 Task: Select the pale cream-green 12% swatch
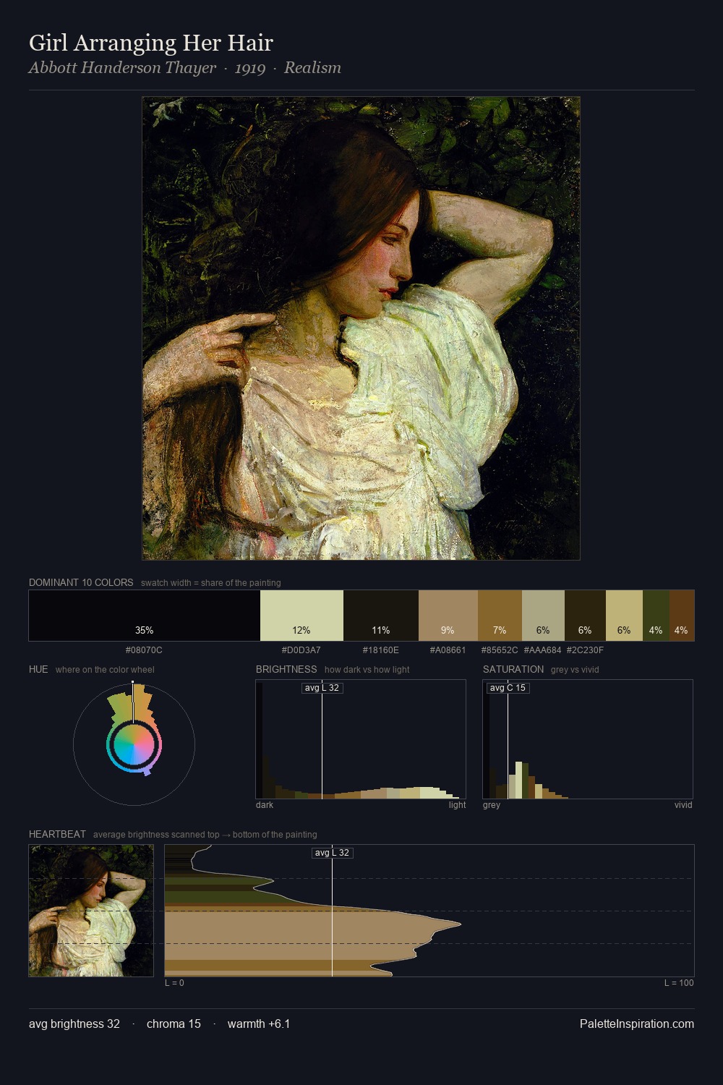301,616
